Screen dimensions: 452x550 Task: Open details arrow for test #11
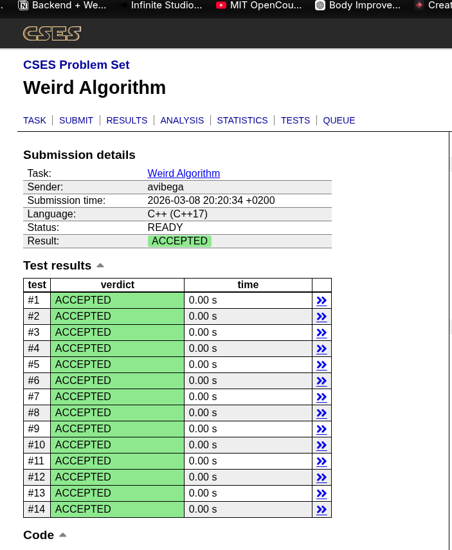pyautogui.click(x=321, y=461)
